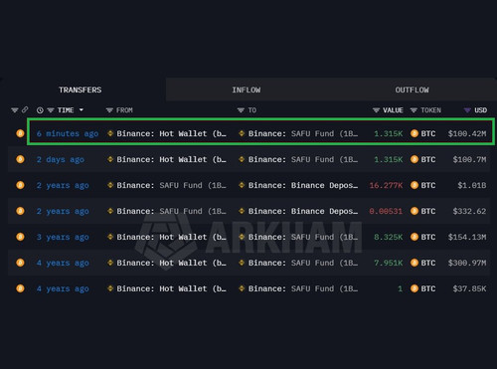Click the leading bitcoin icon of the $100.7M row

pyautogui.click(x=20, y=159)
